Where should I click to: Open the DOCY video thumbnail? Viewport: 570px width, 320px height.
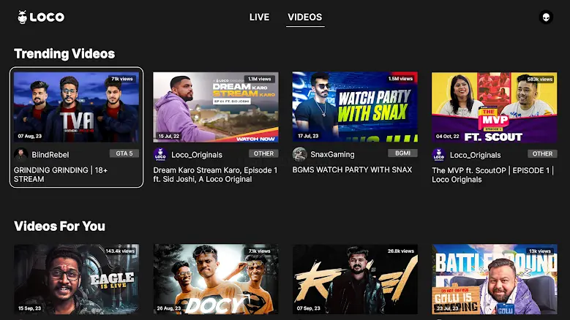coord(216,279)
